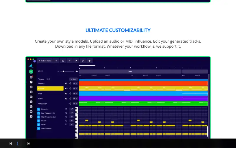This screenshot has width=236, height=148.
Task: Click copy icon in Delay row
Action: 66,124
